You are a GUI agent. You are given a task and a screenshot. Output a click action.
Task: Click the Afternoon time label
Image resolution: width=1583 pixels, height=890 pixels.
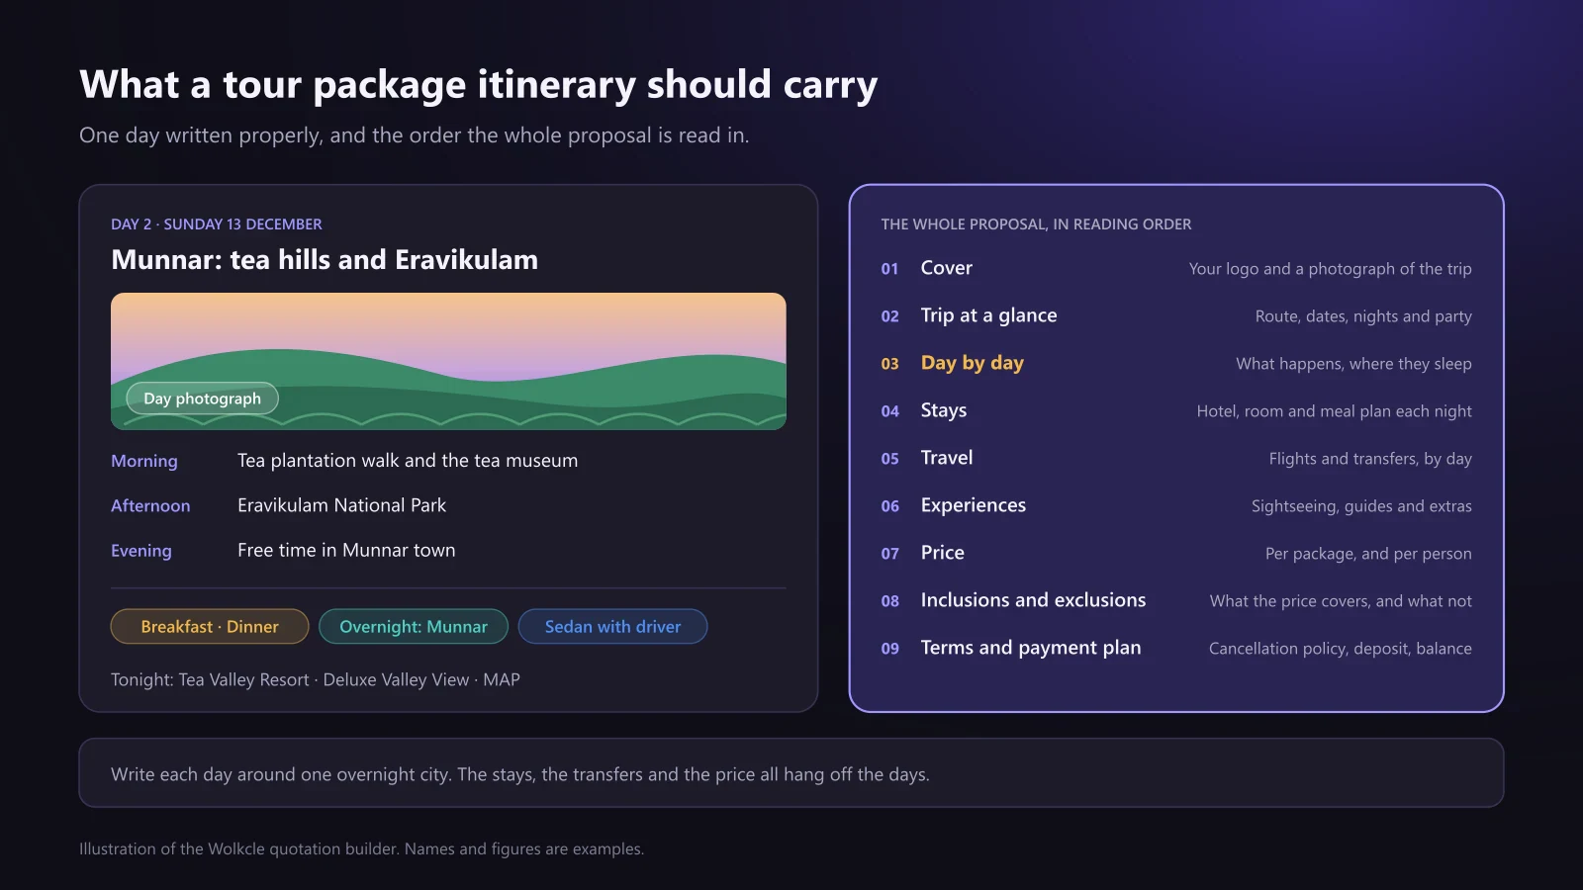[150, 505]
